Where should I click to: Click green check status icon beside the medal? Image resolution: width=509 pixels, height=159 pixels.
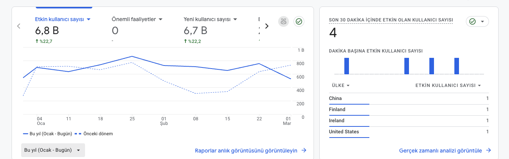click(x=299, y=21)
